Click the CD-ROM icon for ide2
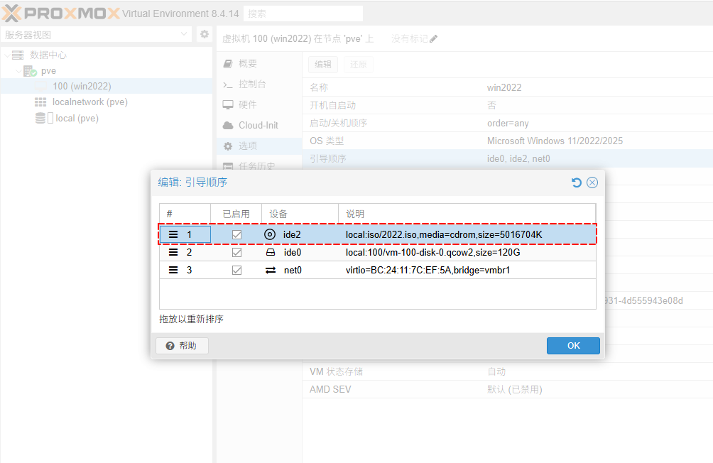The width and height of the screenshot is (713, 463). coord(270,234)
